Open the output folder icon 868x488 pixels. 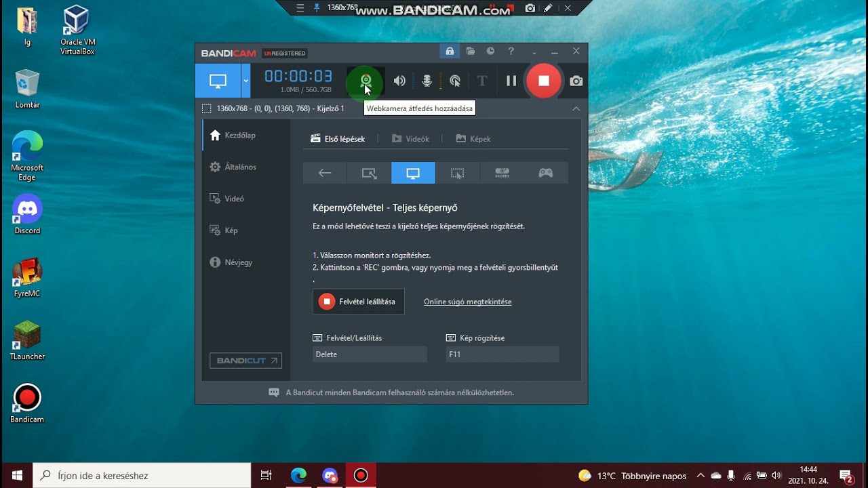pyautogui.click(x=470, y=51)
